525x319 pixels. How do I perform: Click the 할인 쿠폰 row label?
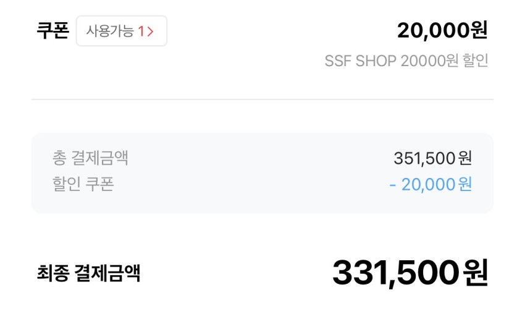tap(83, 184)
